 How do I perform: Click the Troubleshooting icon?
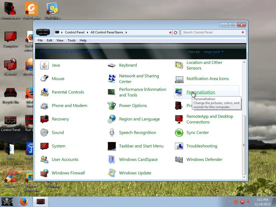coord(179,146)
